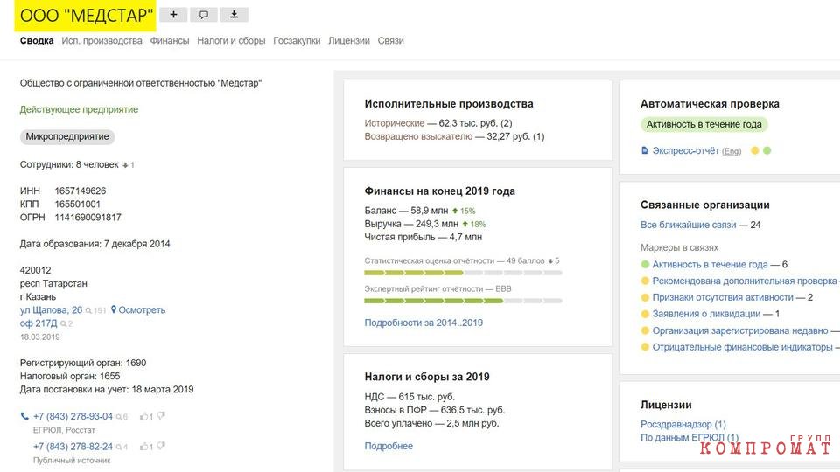
Task: Switch to Исп. производства tab
Action: point(101,41)
